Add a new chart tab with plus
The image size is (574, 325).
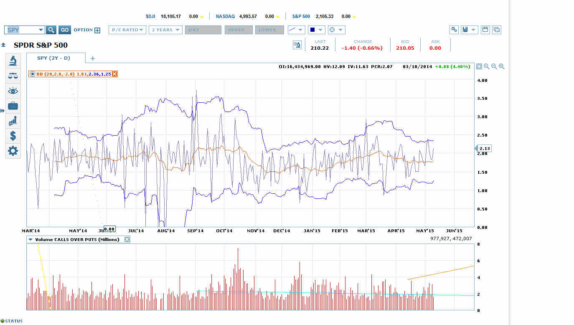(x=92, y=58)
